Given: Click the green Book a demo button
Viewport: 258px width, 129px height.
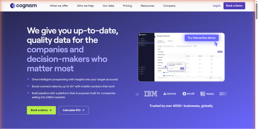Looking at the screenshot, I should 41,110.
